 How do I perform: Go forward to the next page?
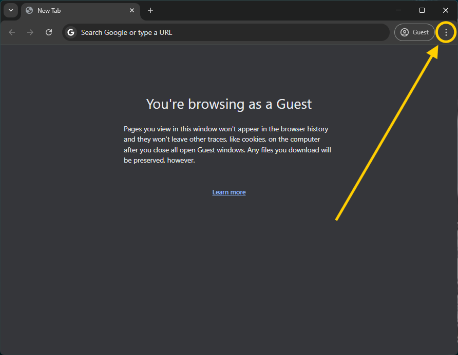(x=30, y=32)
